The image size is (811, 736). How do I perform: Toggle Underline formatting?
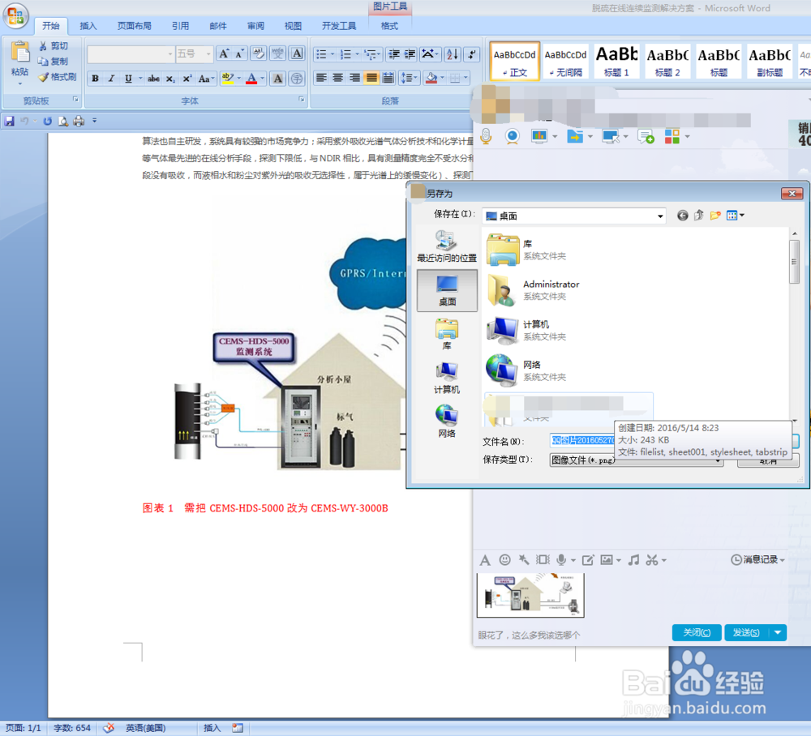point(128,79)
